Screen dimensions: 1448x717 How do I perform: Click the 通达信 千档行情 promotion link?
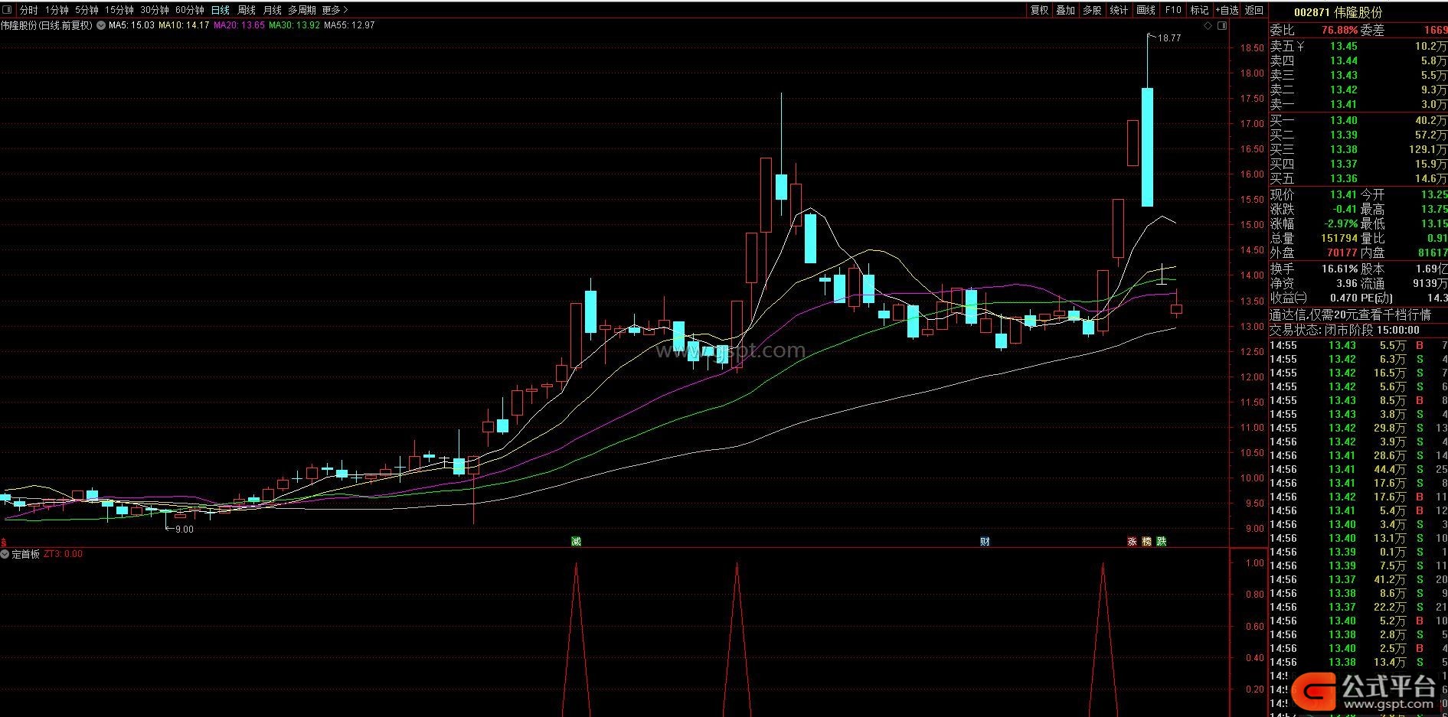(1350, 315)
